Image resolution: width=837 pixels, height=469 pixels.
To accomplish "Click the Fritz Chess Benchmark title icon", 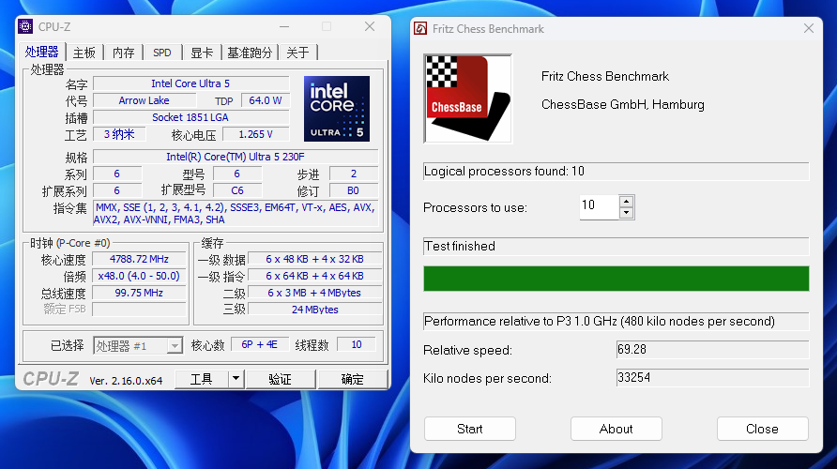I will 420,29.
